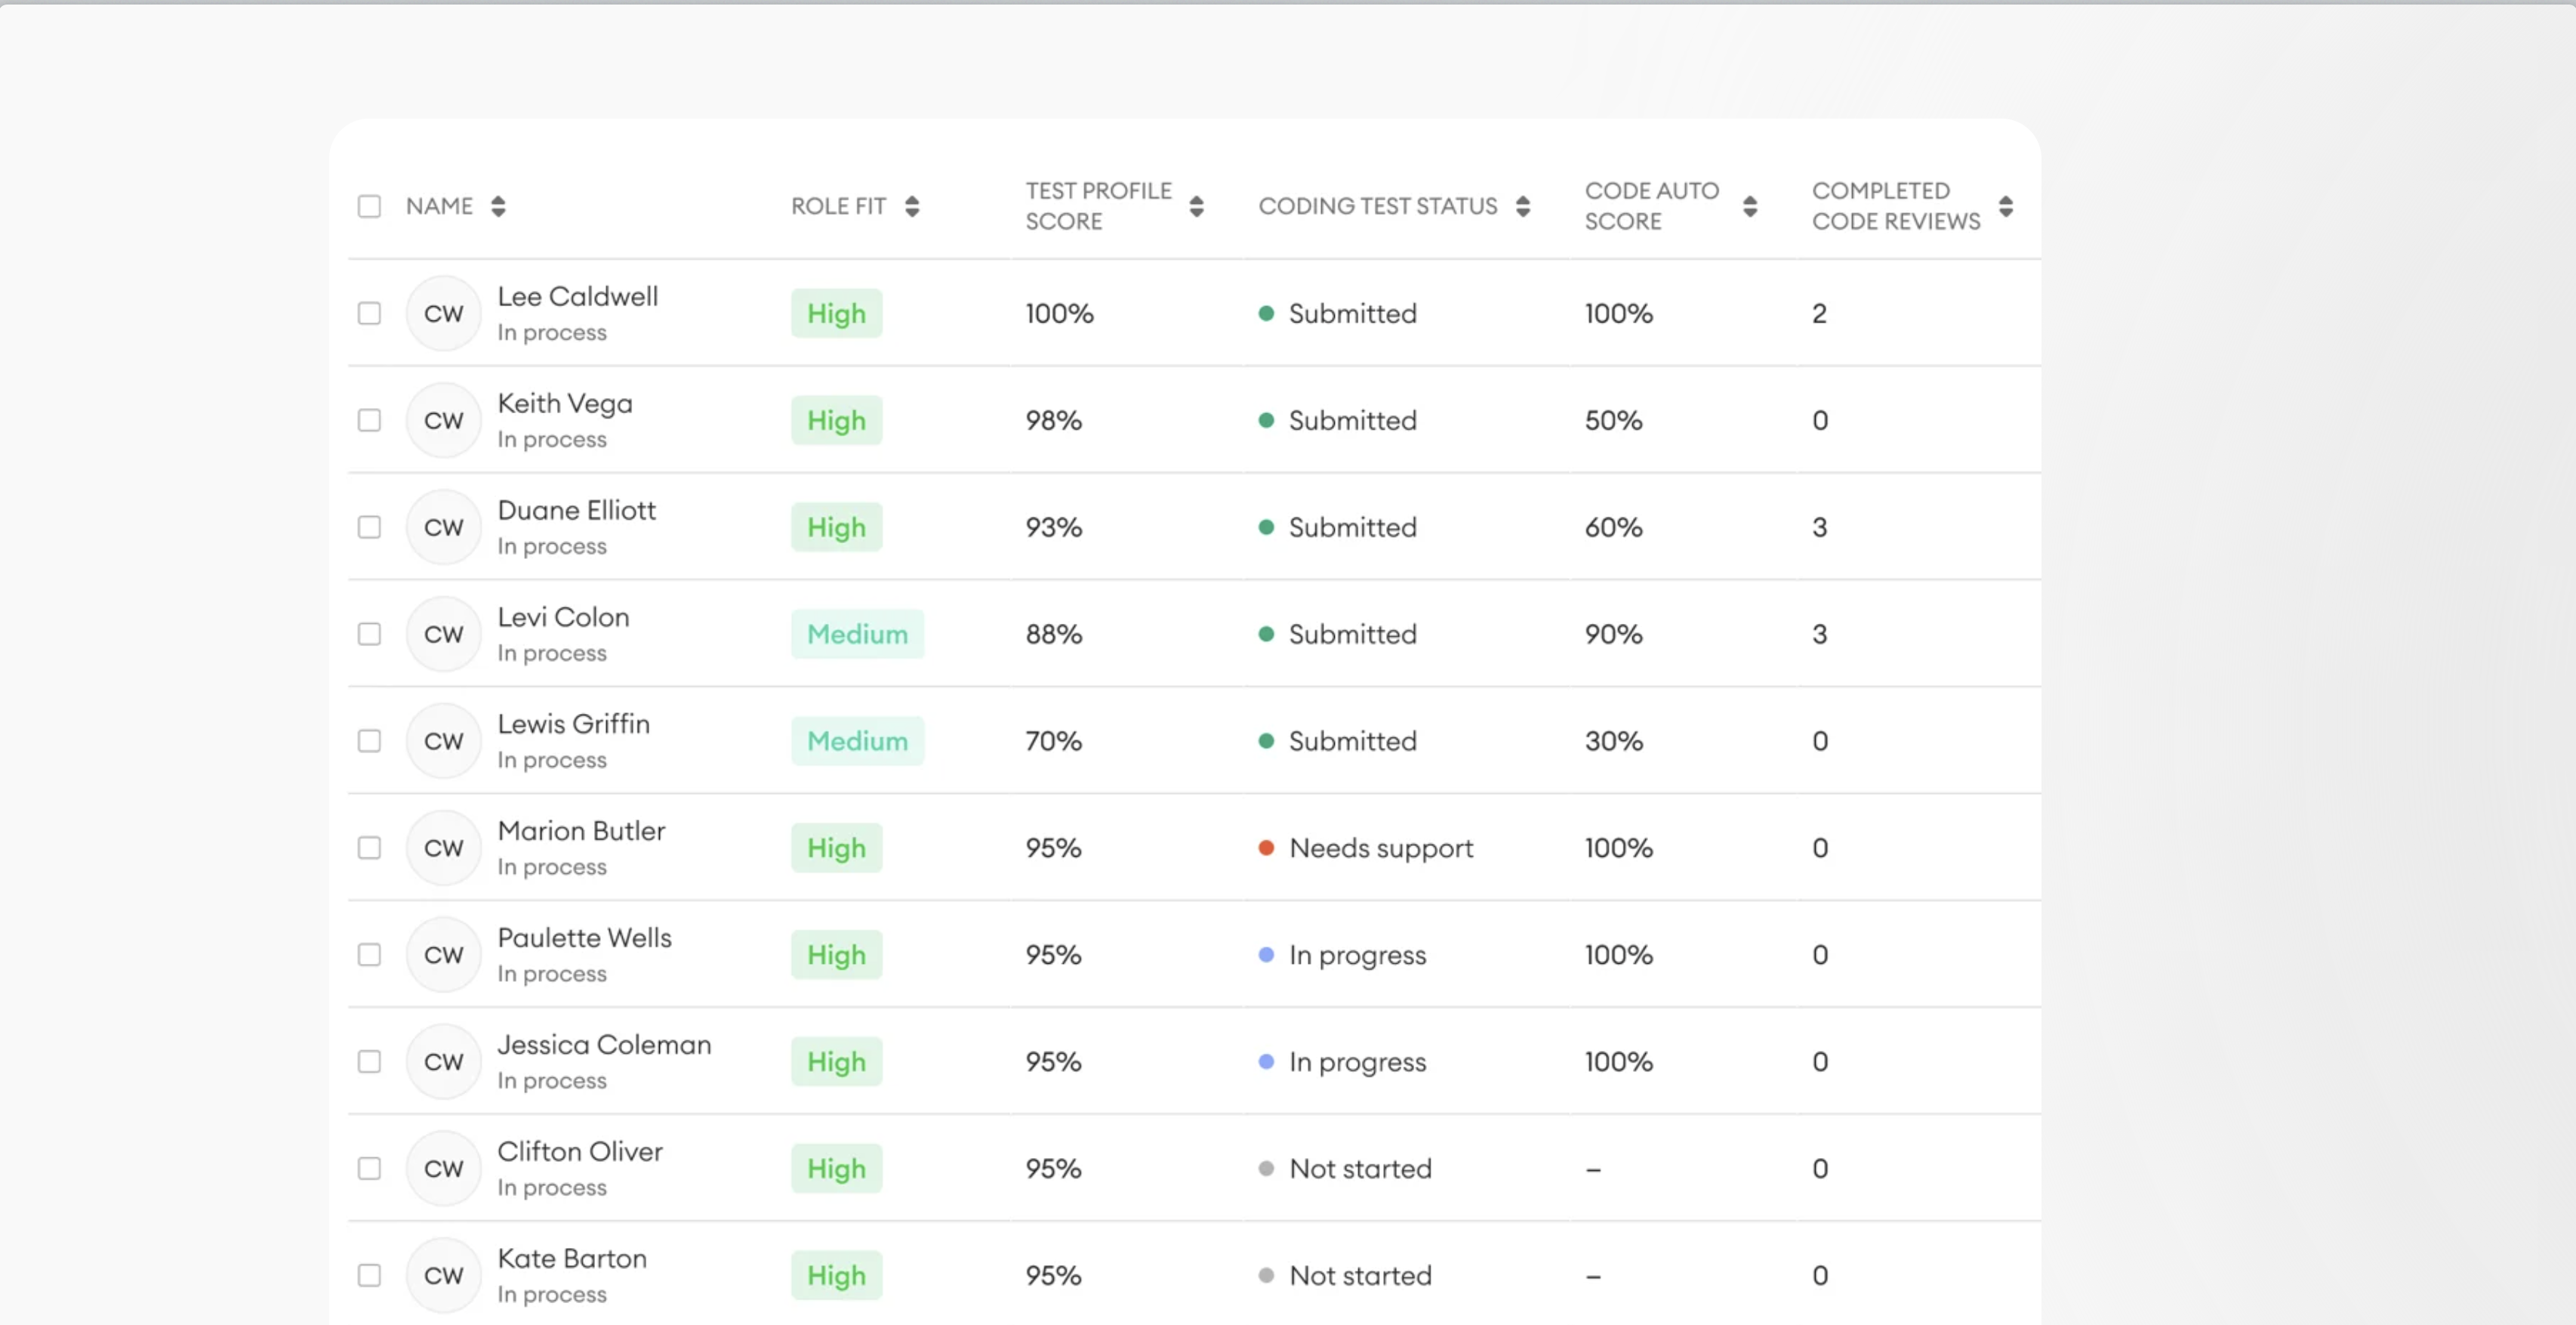
Task: Click Lewis Griffin's Medium role fit badge
Action: (x=857, y=742)
